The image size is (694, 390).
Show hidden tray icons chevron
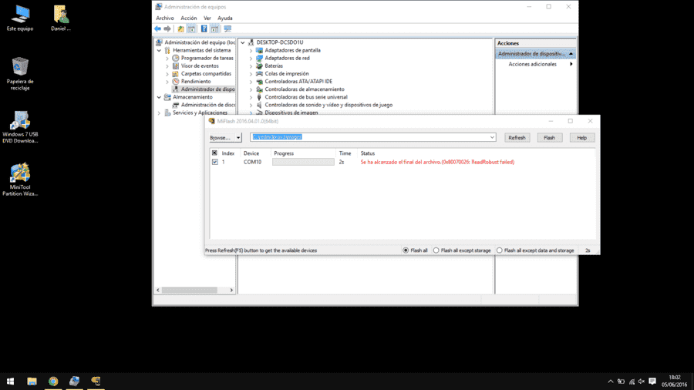(x=611, y=382)
